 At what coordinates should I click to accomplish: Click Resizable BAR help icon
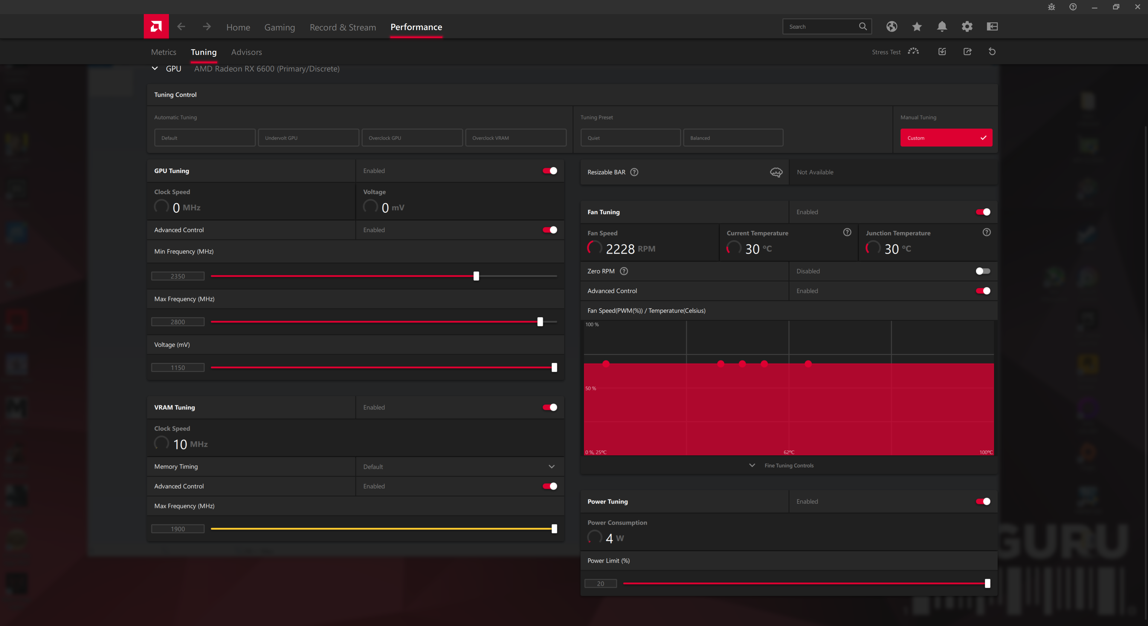point(634,172)
